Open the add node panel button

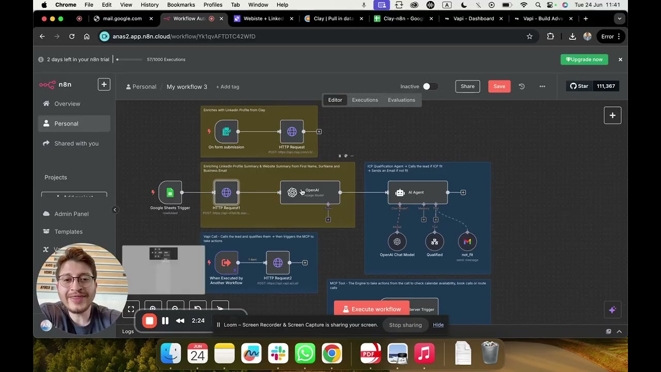(x=612, y=115)
